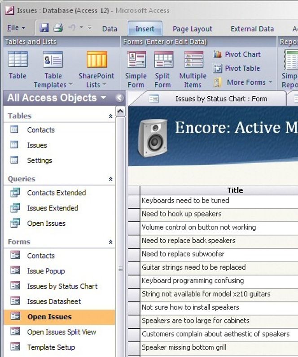Image resolution: width=298 pixels, height=357 pixels.
Task: Create a Multiple Items form
Action: click(x=193, y=70)
